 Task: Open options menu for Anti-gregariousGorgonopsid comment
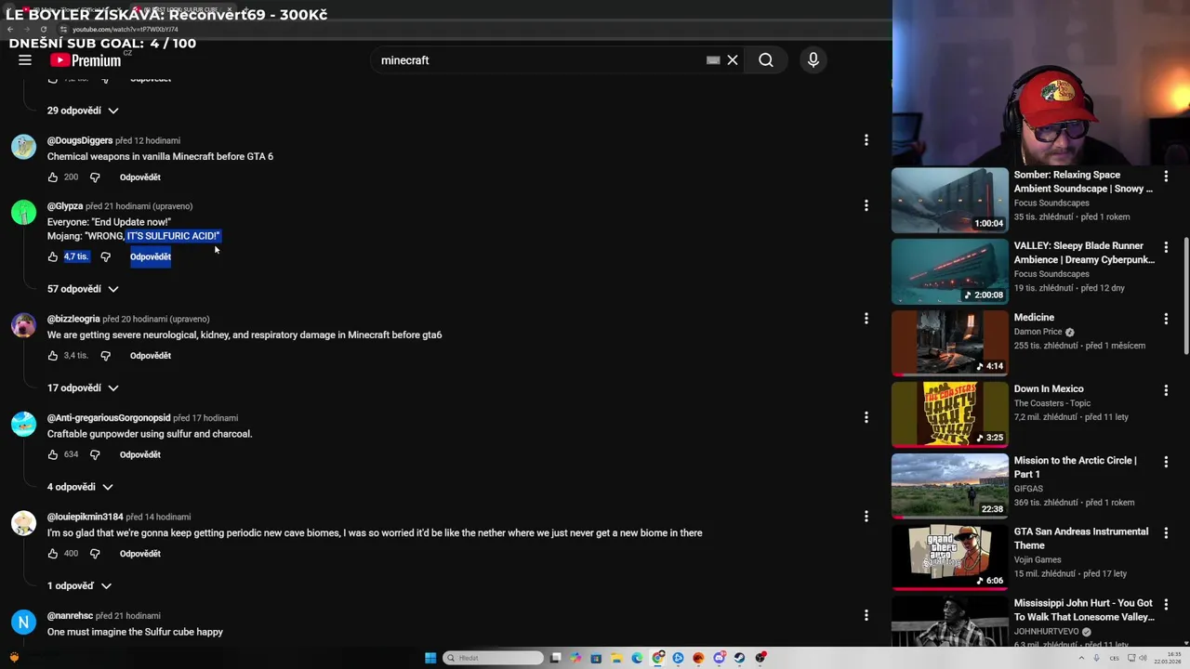pyautogui.click(x=866, y=417)
